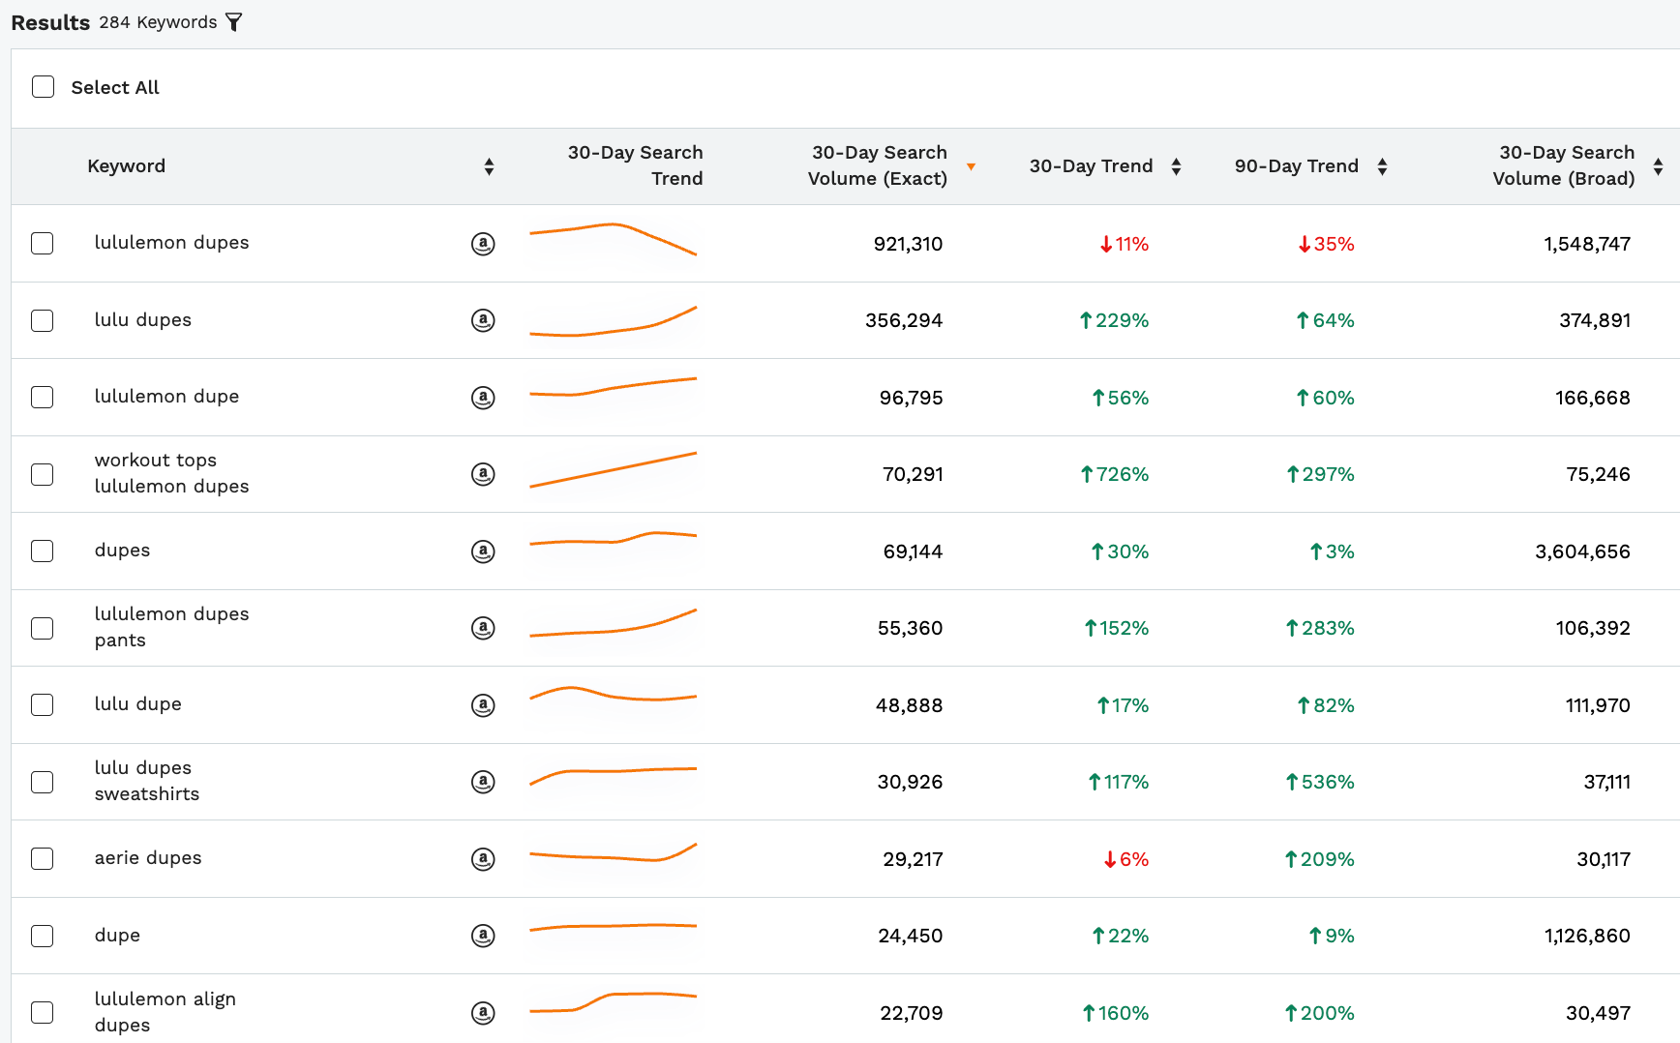The width and height of the screenshot is (1680, 1043).
Task: Open Amazon icon for aerie dupes row
Action: coord(483,859)
